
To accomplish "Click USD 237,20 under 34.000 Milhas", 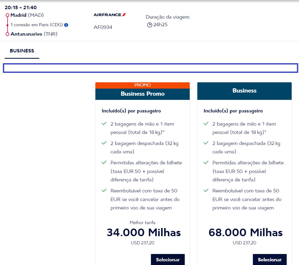I will pyautogui.click(x=143, y=243).
